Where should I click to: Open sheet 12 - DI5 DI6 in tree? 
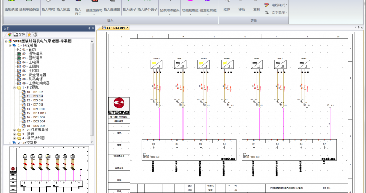[x=35, y=100]
